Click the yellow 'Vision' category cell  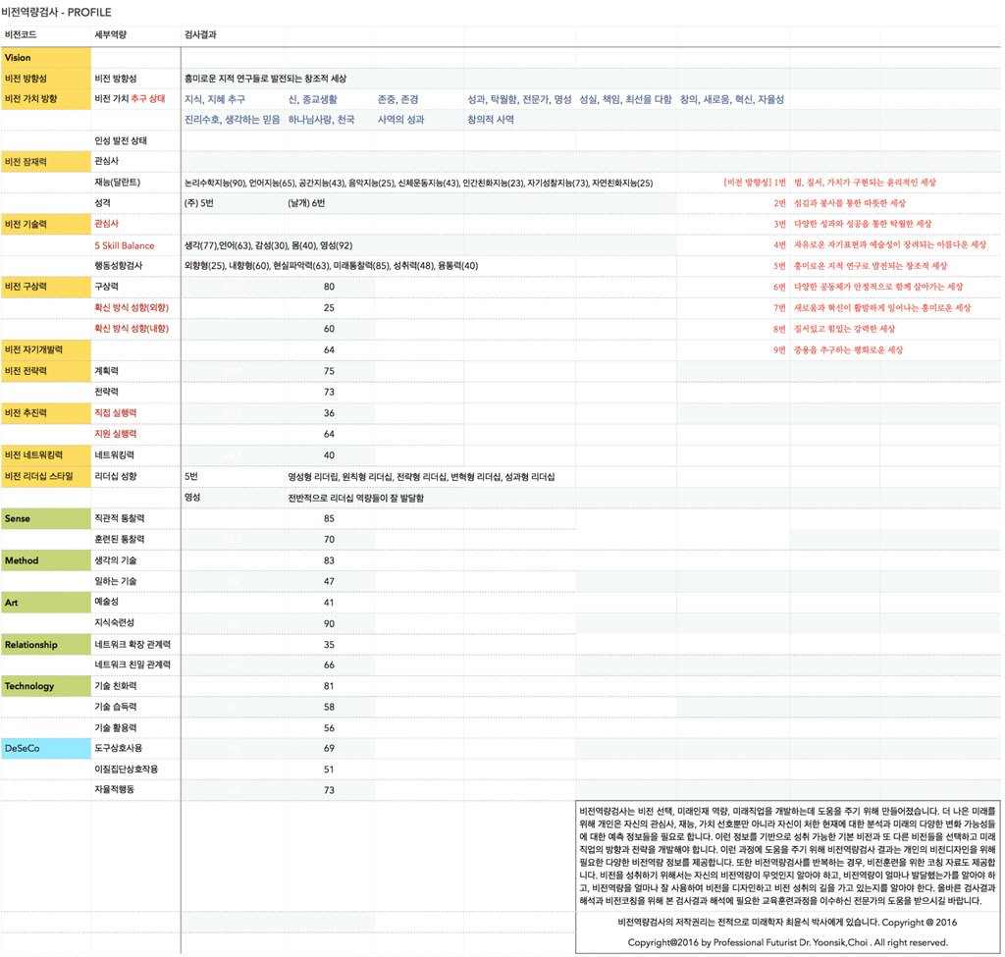46,58
